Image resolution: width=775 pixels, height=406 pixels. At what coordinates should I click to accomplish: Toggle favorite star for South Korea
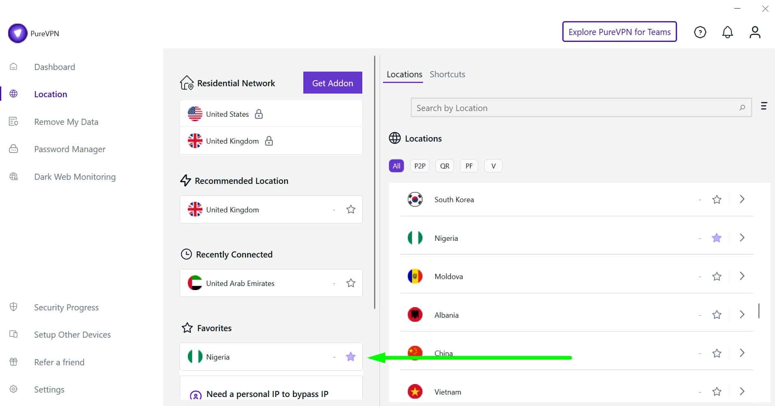pos(716,199)
